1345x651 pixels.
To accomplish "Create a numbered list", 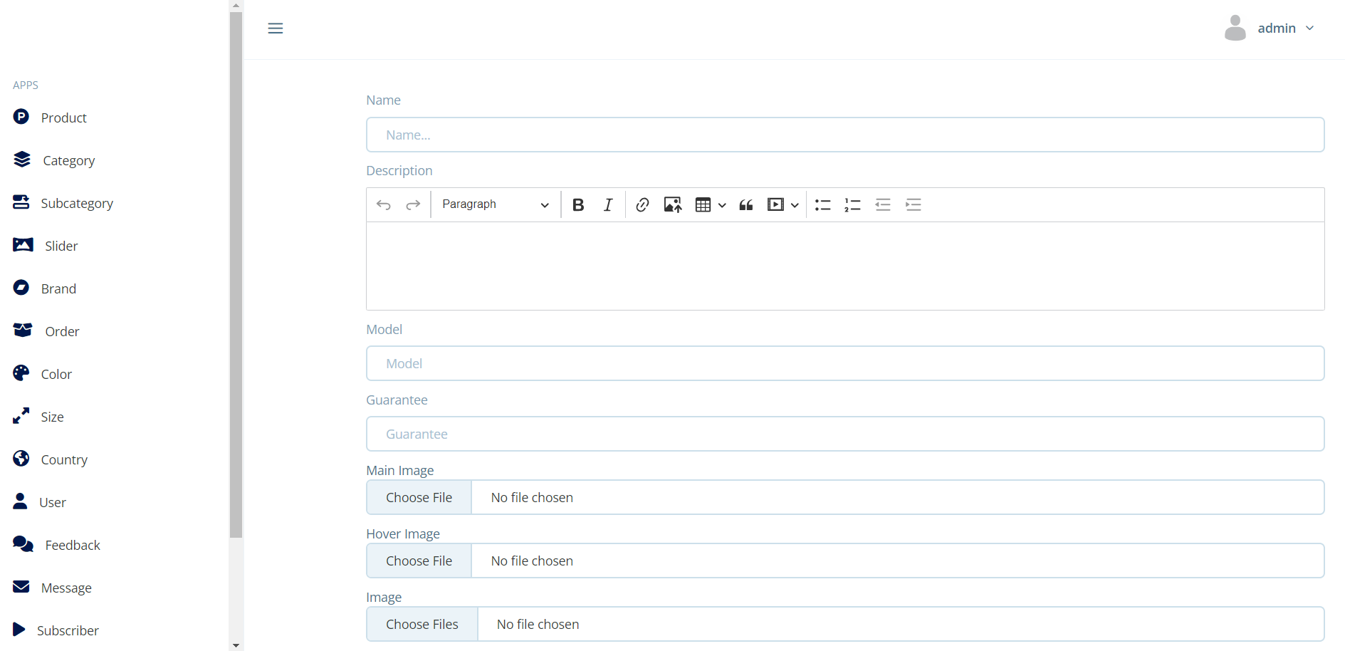I will (x=853, y=205).
